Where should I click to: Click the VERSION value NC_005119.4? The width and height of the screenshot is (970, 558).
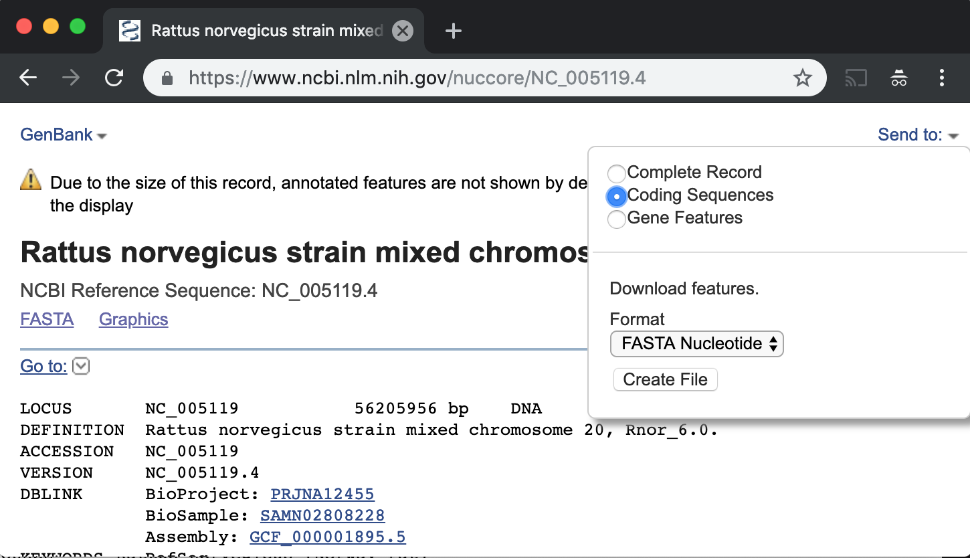[x=202, y=472]
